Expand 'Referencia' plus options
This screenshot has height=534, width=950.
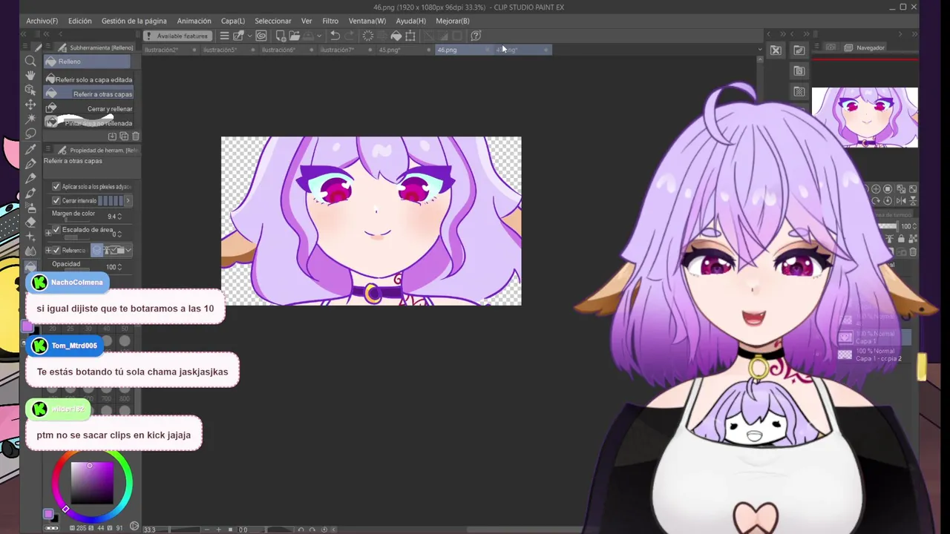pyautogui.click(x=48, y=251)
